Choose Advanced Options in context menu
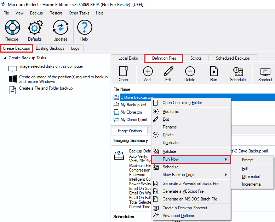 191,216
